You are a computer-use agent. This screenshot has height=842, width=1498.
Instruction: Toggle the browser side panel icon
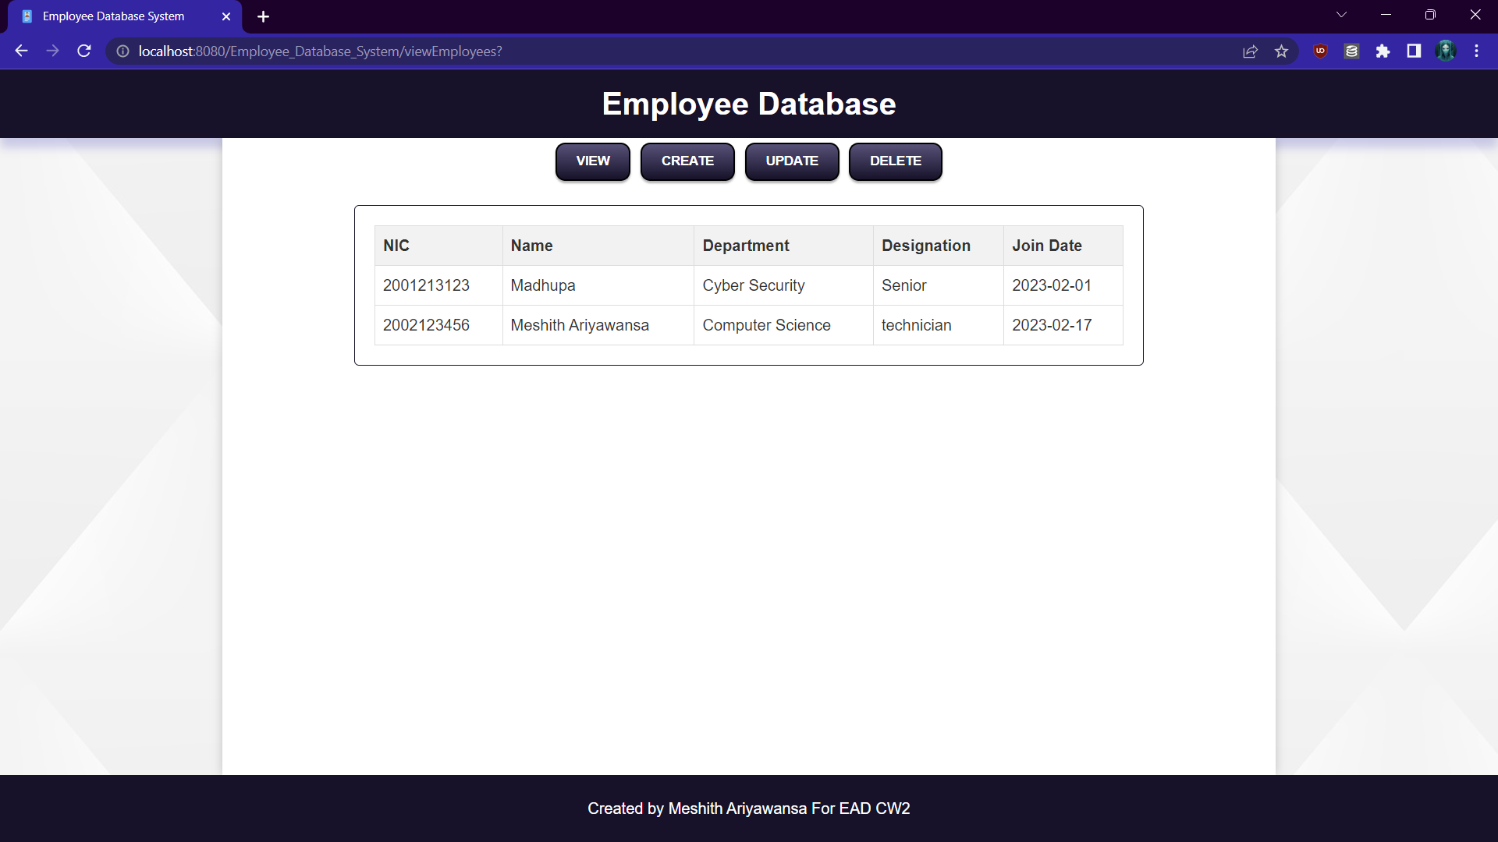pos(1414,51)
